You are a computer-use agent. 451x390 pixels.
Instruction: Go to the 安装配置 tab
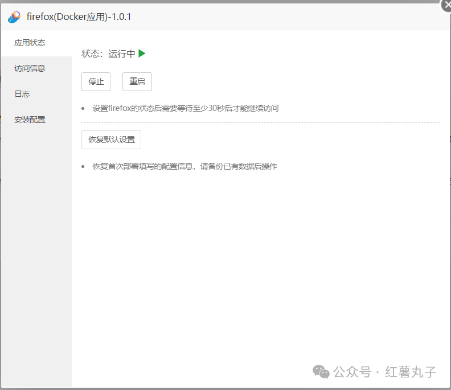tap(30, 120)
